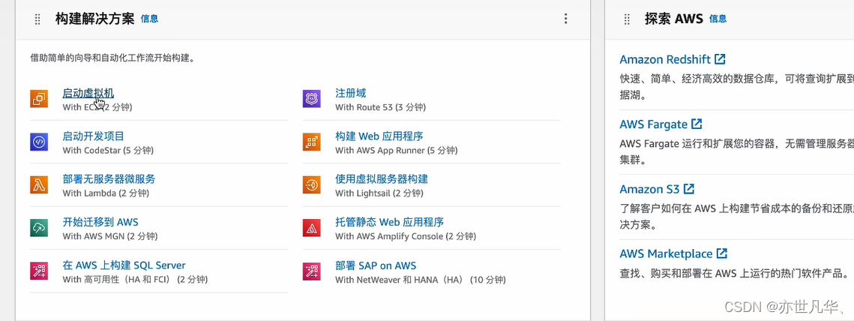
Task: Click the orange EC2 launch virtual machine icon
Action: tap(39, 99)
